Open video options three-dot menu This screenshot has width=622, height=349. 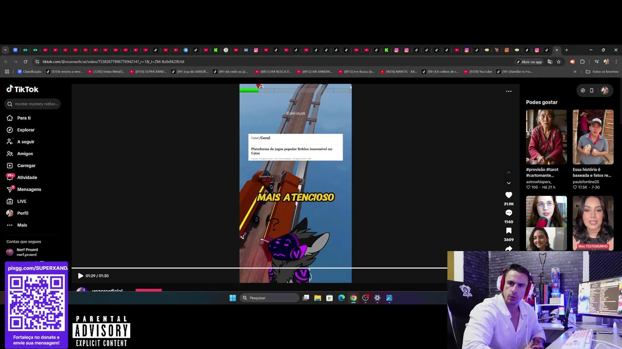coord(509,91)
